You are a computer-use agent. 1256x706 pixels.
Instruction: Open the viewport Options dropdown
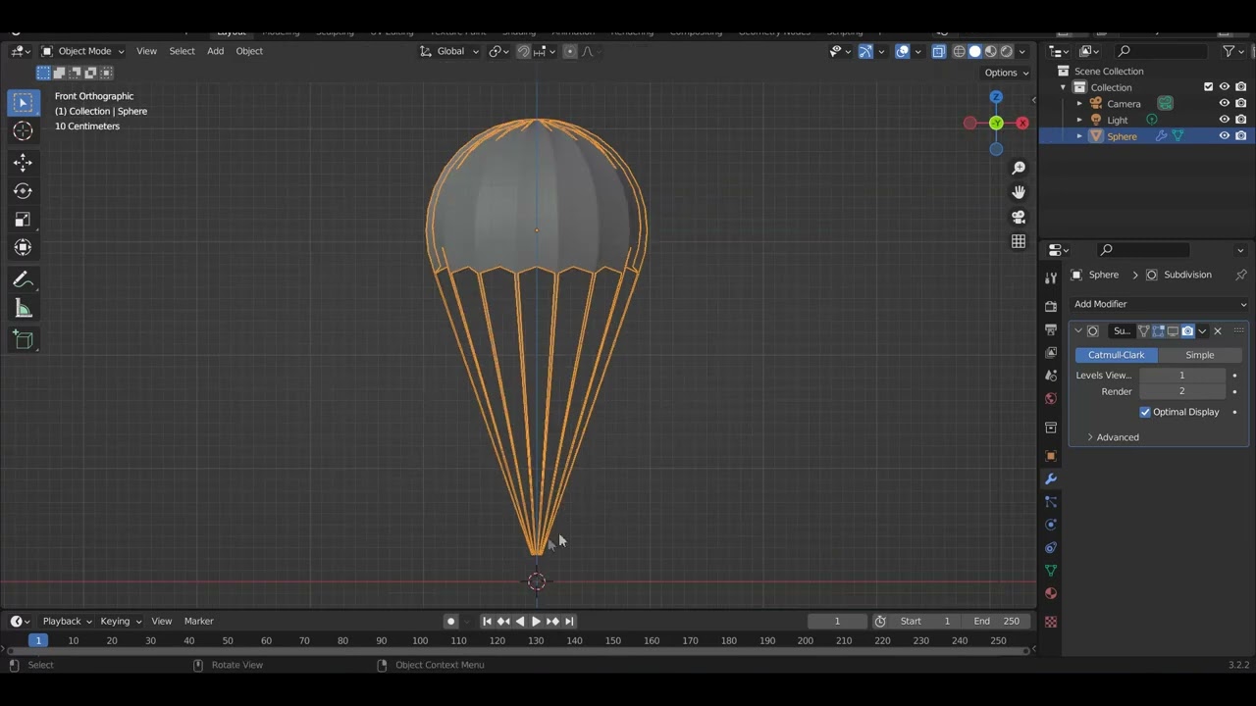[x=1007, y=73]
